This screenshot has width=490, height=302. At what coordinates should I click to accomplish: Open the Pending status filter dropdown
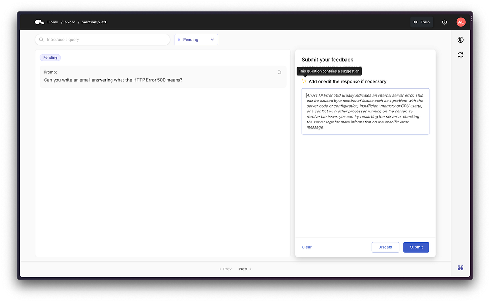196,40
